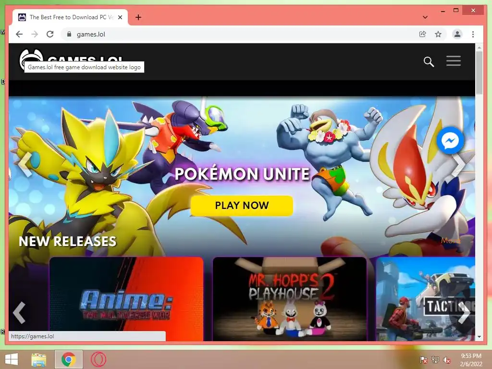Open the Action Center flag icon
Image resolution: width=492 pixels, height=369 pixels.
point(423,360)
